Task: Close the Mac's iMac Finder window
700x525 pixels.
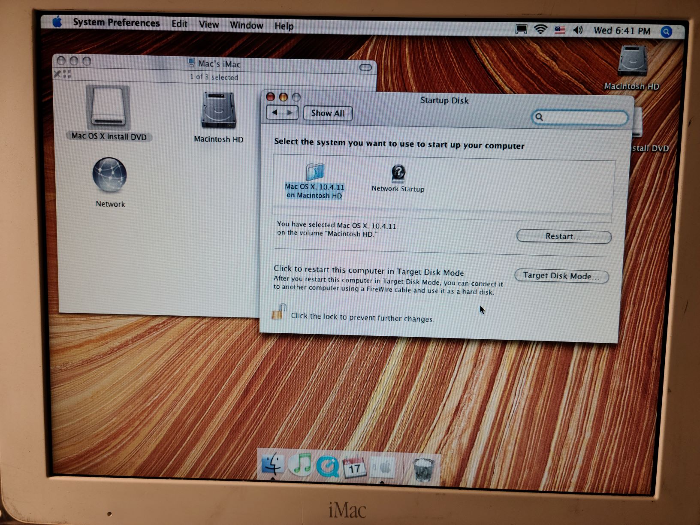Action: click(61, 61)
